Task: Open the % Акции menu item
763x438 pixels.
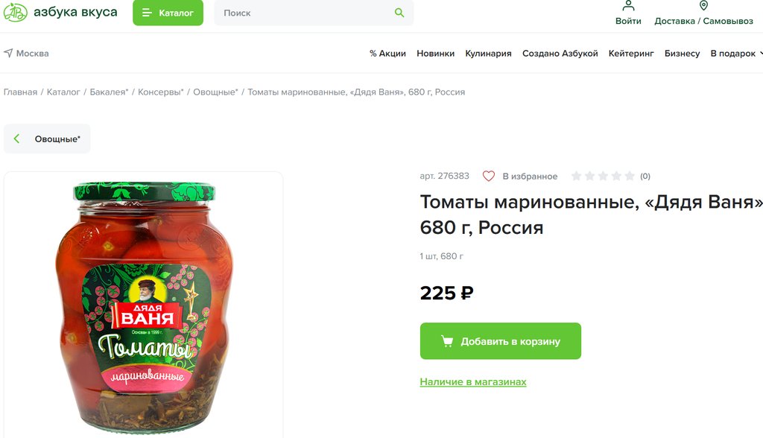Action: 387,54
